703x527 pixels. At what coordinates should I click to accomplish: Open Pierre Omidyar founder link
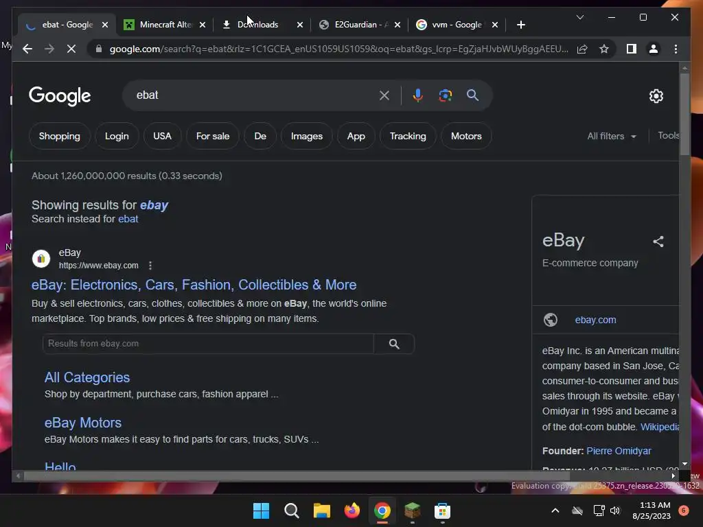point(619,452)
